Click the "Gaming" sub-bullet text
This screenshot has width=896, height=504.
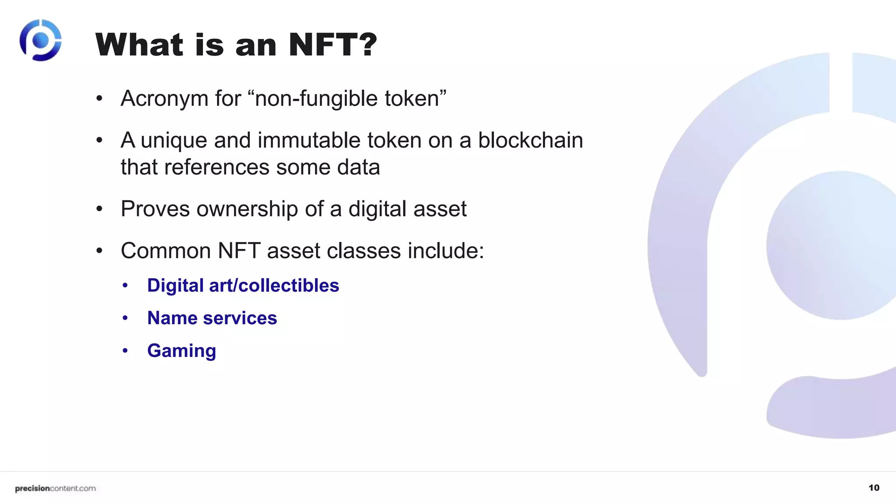tap(182, 350)
